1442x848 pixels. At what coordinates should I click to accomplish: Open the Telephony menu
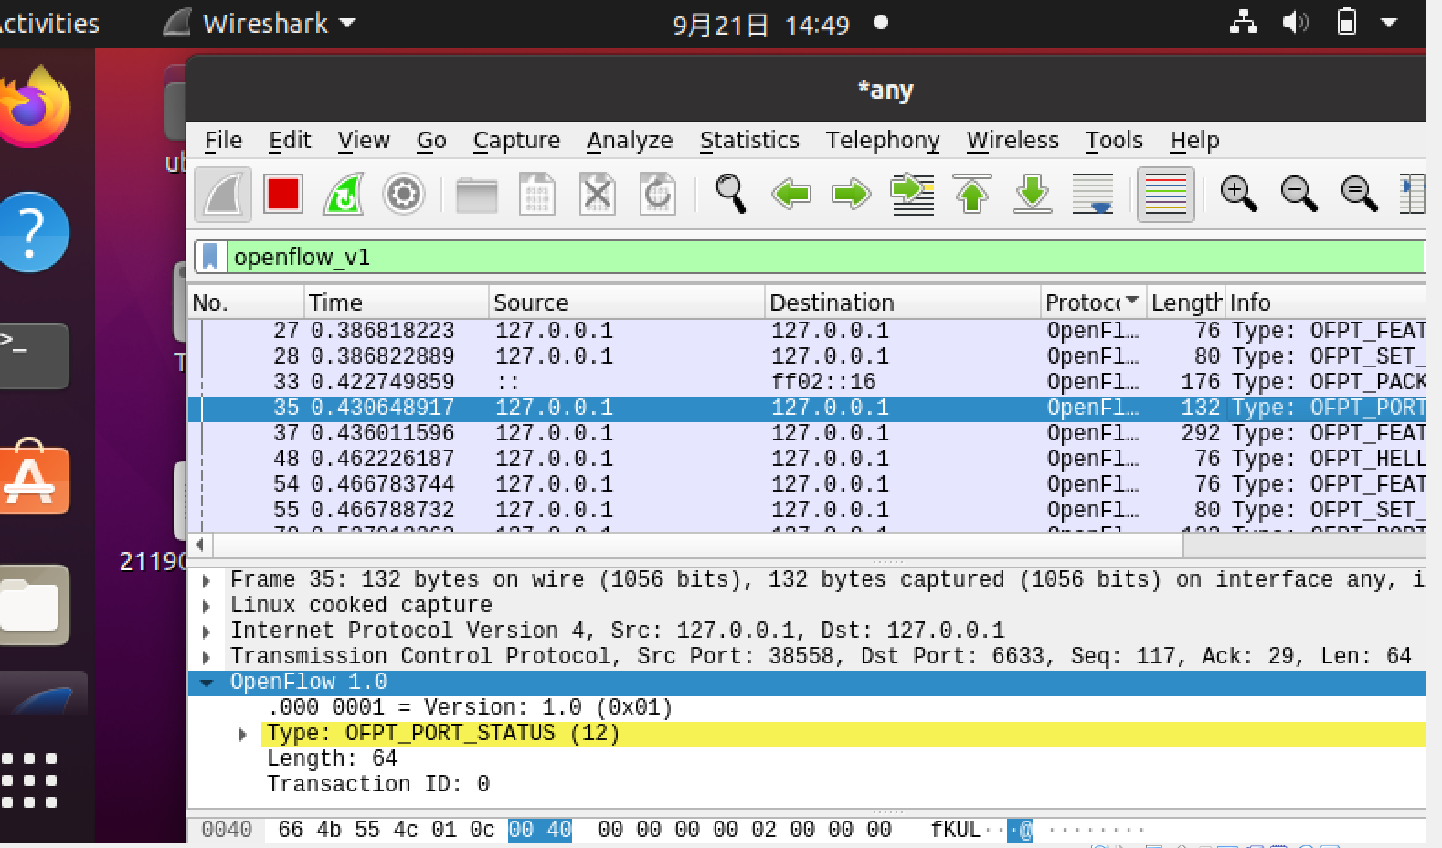tap(883, 140)
